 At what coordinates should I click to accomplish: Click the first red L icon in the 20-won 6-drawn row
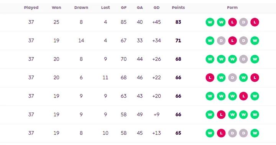(210, 77)
